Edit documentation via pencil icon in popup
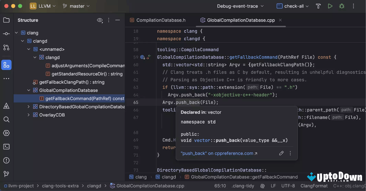 pos(281,153)
